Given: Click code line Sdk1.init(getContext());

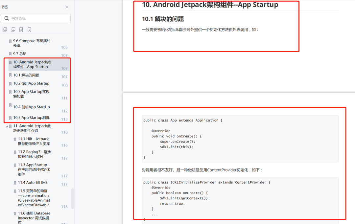Looking at the screenshot, I should coord(185,198).
